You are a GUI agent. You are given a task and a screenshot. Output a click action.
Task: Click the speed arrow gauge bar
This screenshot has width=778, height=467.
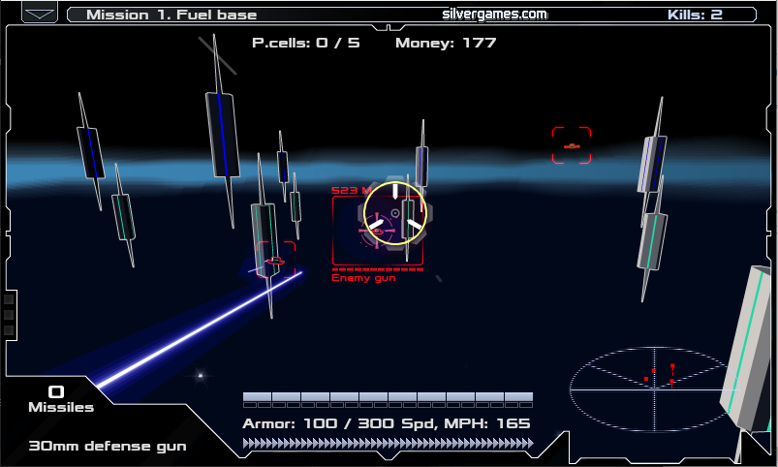click(388, 443)
